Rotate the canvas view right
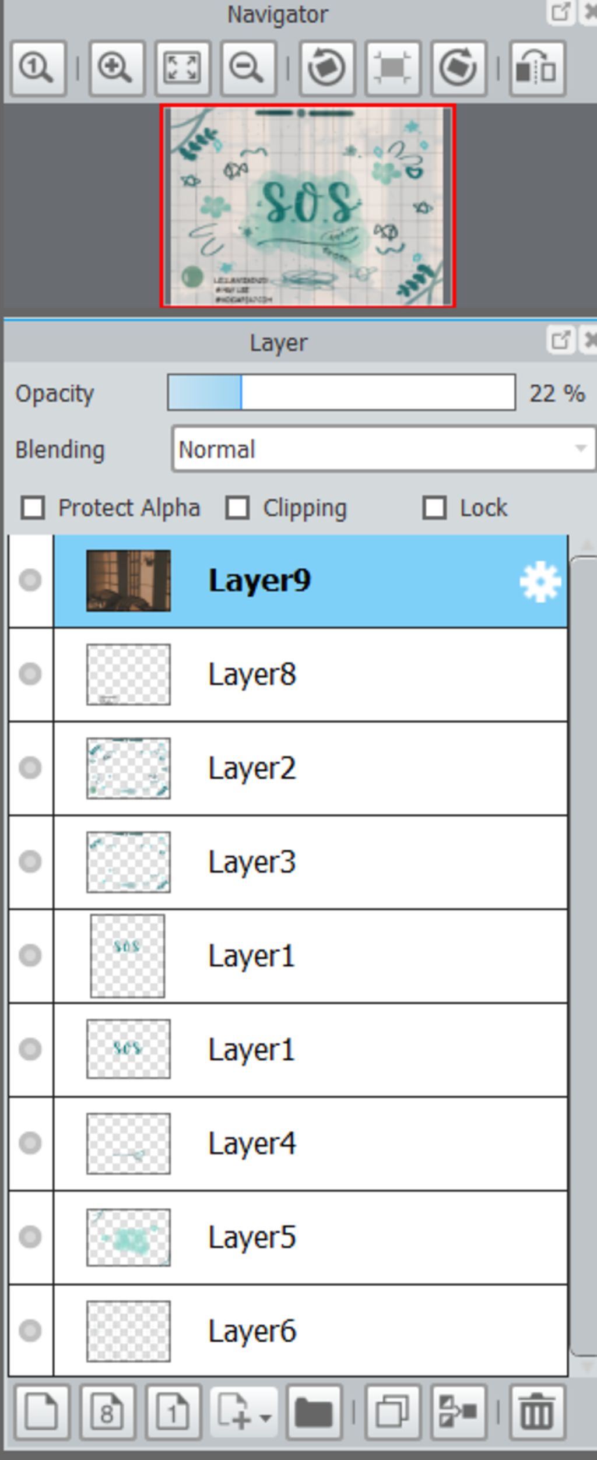Viewport: 597px width, 1460px height. coord(458,69)
